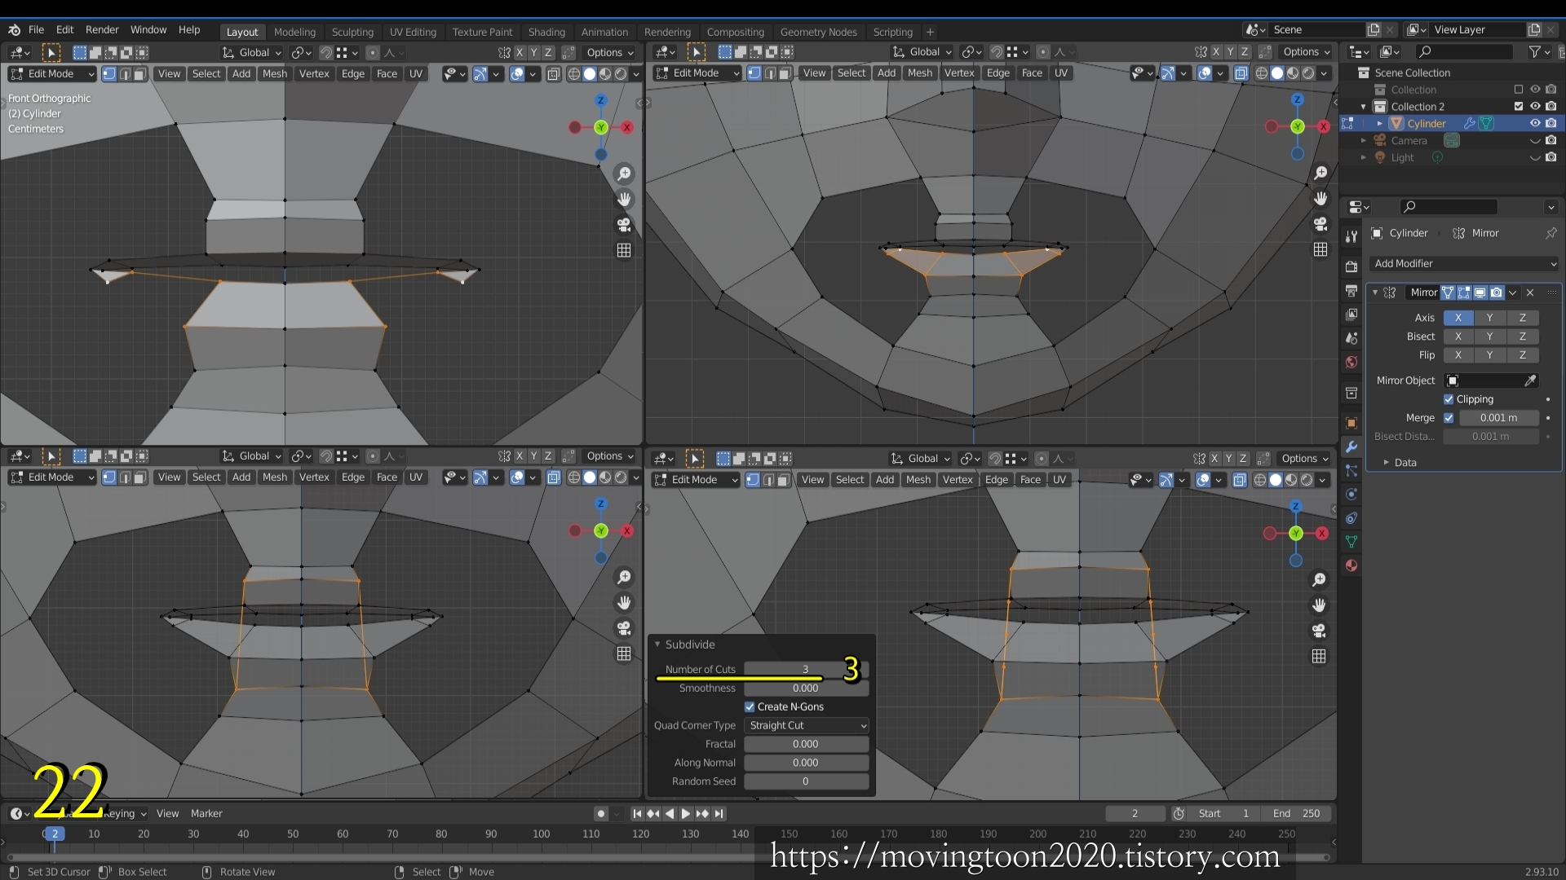
Task: Open the Tool settings tab in Properties
Action: [x=1351, y=236]
